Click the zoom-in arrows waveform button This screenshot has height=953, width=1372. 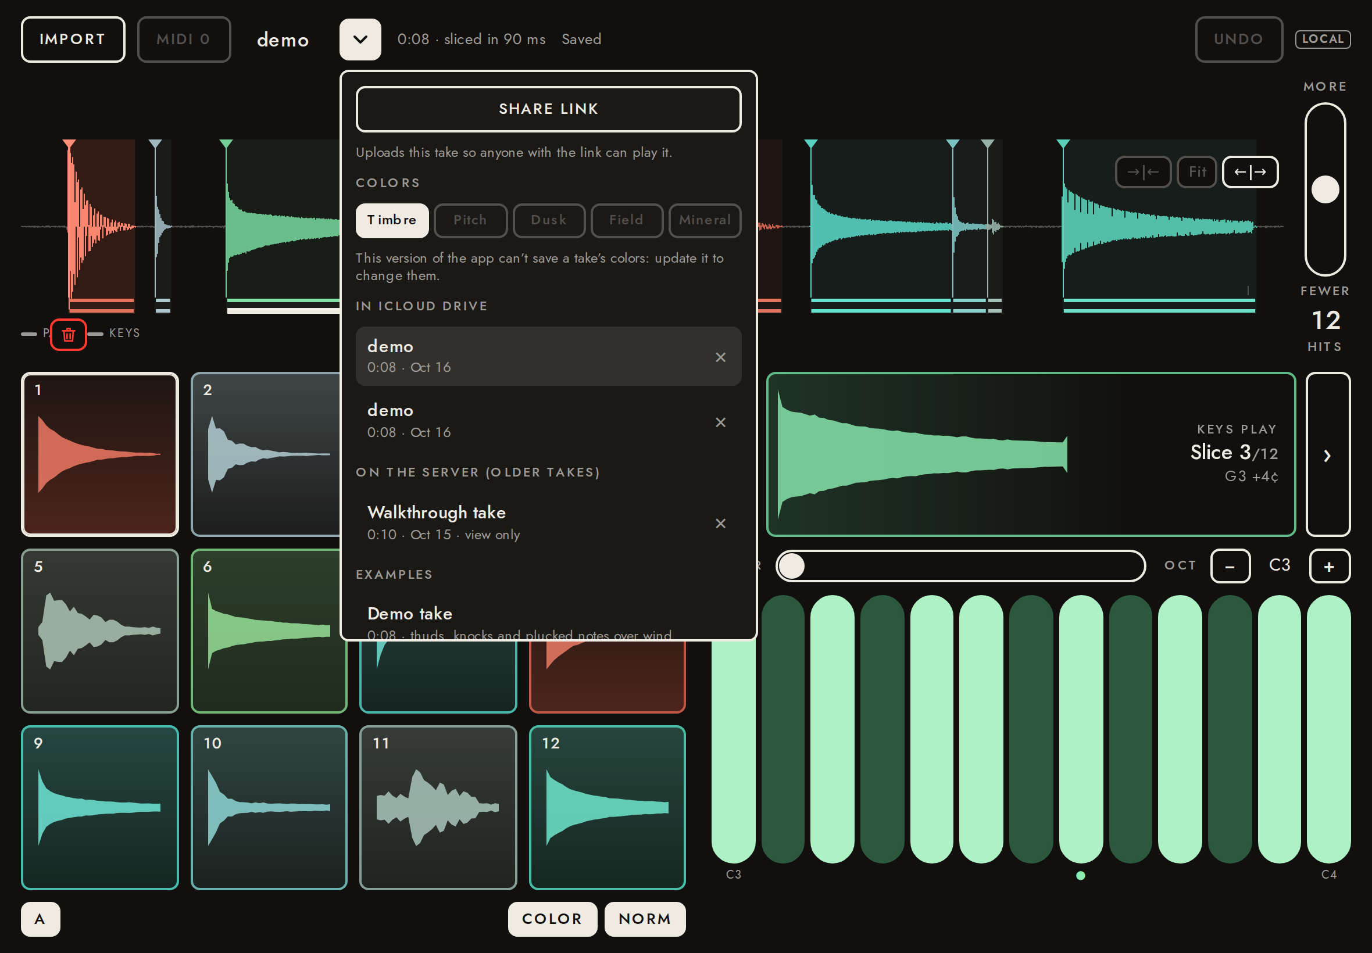point(1142,172)
